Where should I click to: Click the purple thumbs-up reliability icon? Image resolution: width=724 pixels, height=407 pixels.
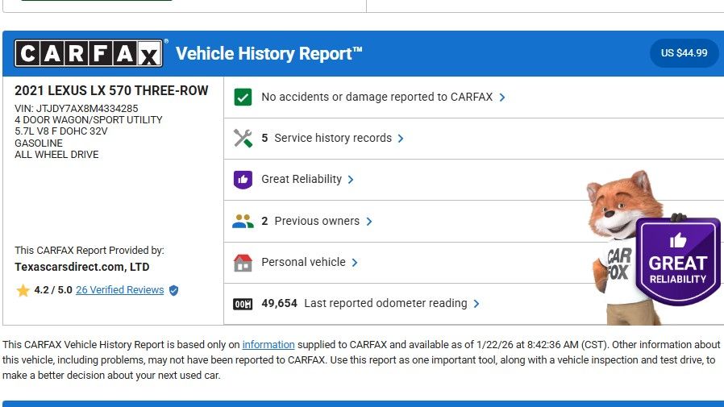243,180
